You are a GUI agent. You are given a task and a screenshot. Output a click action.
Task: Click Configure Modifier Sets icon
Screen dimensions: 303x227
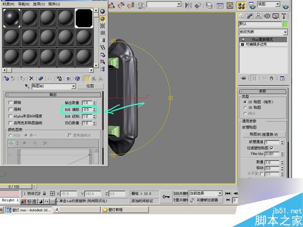coord(282,78)
